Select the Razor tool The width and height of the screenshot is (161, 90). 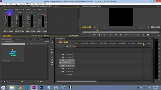tap(52, 52)
